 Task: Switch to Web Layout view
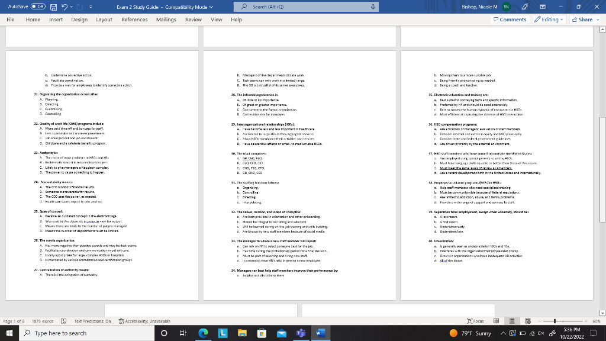[528, 321]
